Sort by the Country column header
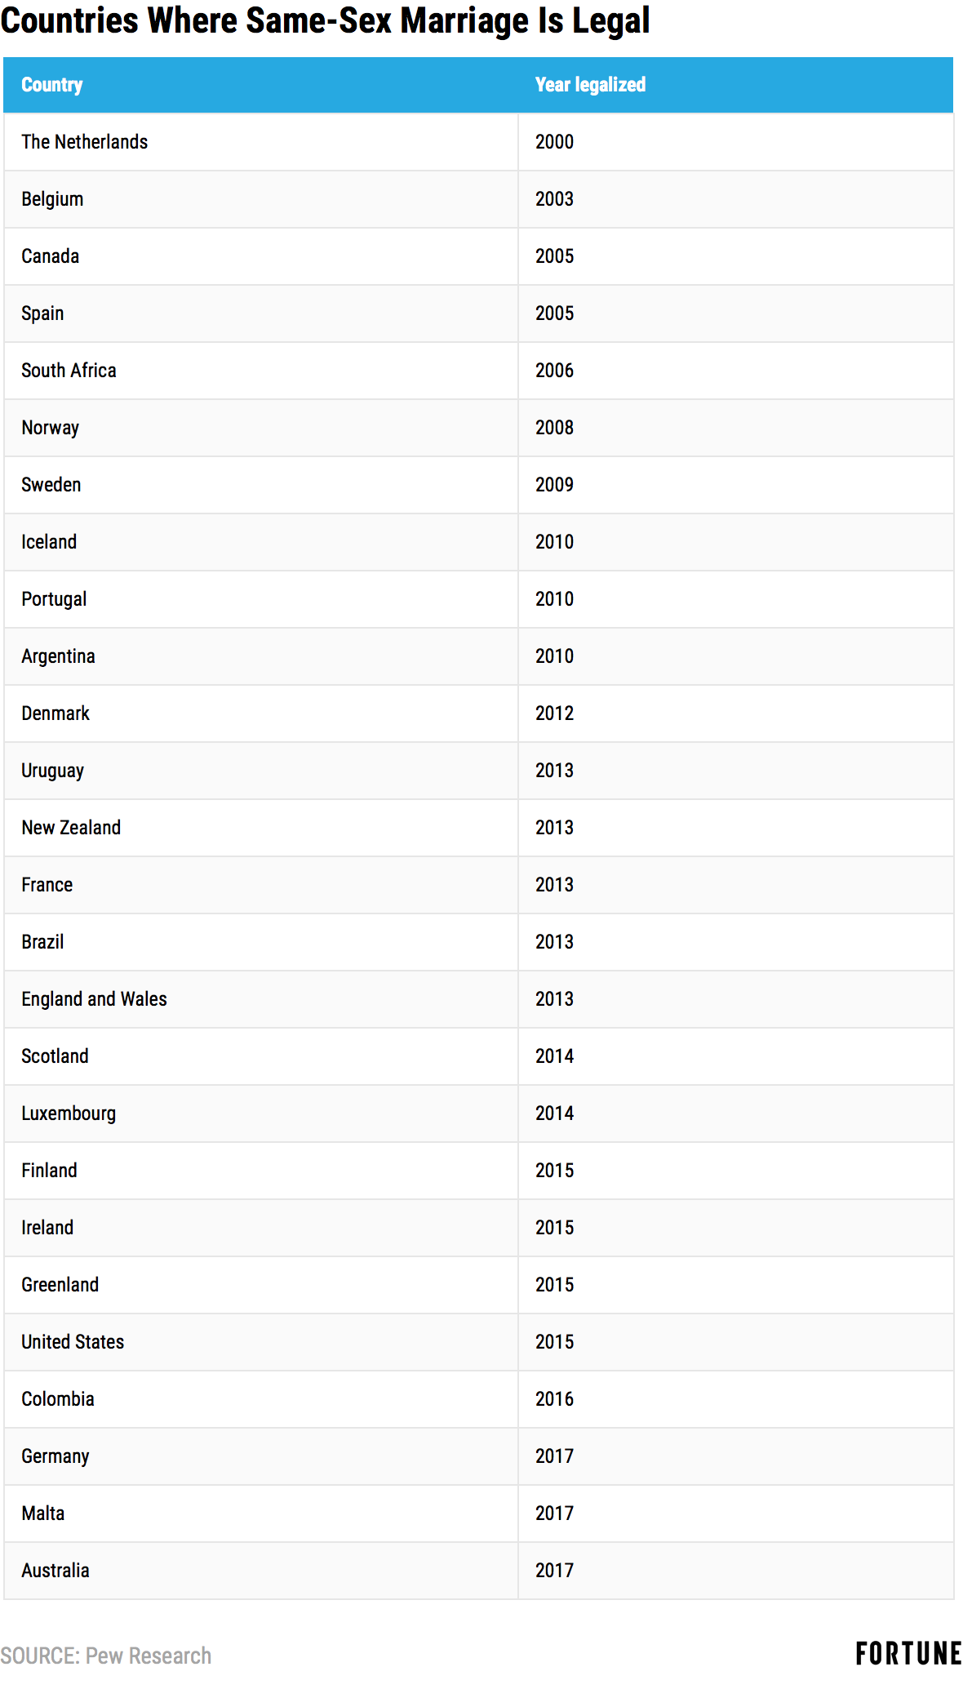963x1698 pixels. click(52, 85)
